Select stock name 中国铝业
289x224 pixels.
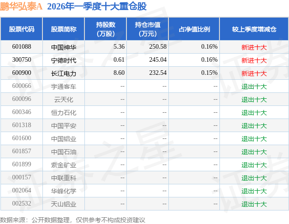click(64, 139)
